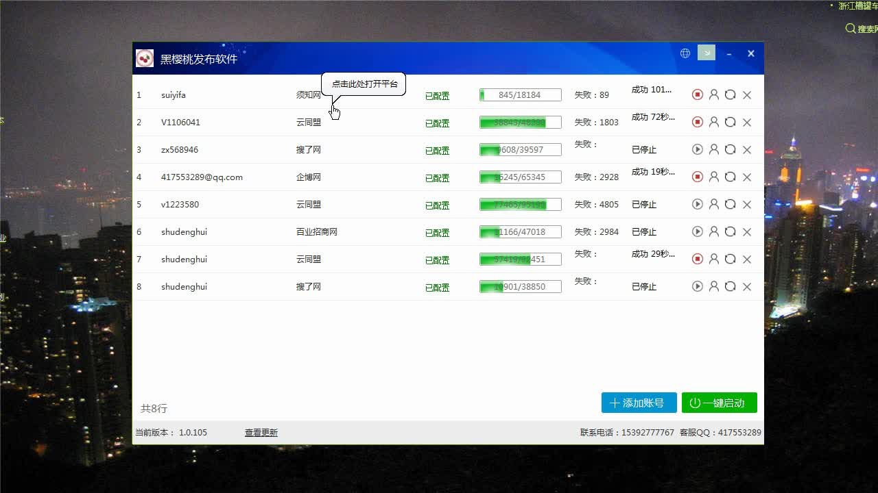The image size is (878, 493).
Task: Open the 查看更新 link
Action: point(261,432)
